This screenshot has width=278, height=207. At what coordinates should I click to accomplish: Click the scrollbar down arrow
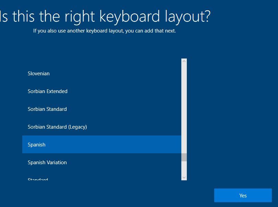click(184, 177)
